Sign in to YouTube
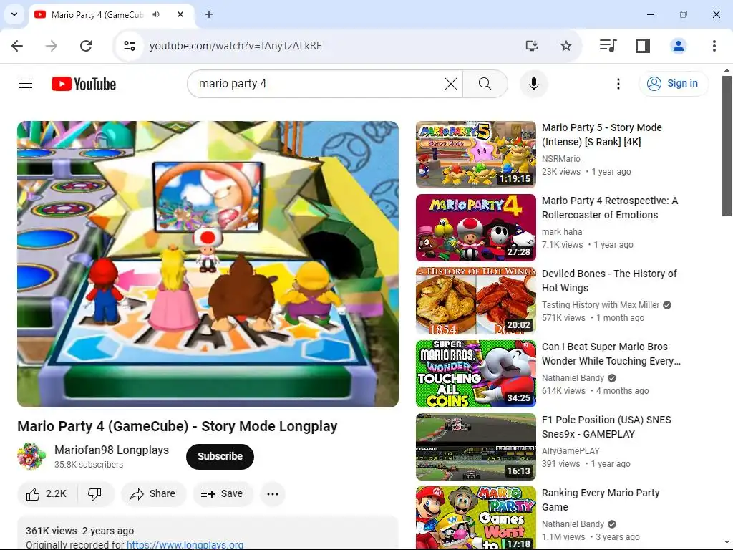The width and height of the screenshot is (733, 550). [x=674, y=84]
